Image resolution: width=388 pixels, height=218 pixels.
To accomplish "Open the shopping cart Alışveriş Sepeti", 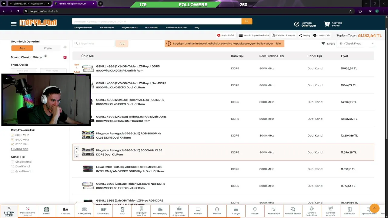I will pyautogui.click(x=333, y=24).
